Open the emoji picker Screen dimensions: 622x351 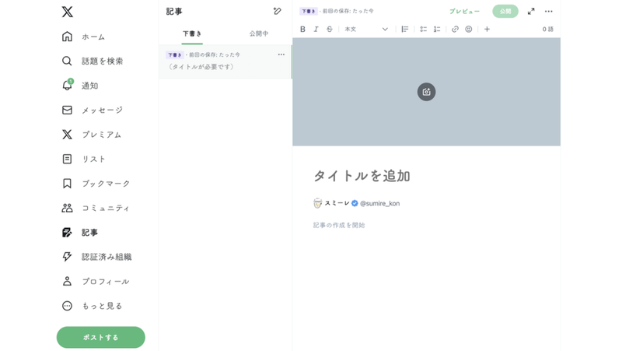click(x=469, y=29)
